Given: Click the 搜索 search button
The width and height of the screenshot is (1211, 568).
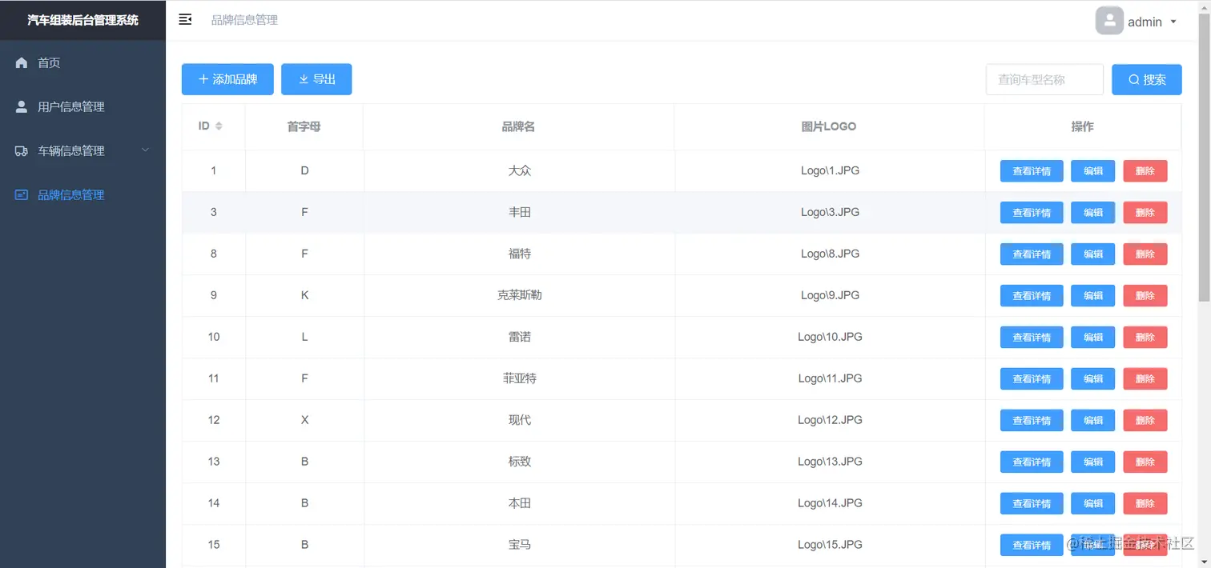Looking at the screenshot, I should [1147, 79].
